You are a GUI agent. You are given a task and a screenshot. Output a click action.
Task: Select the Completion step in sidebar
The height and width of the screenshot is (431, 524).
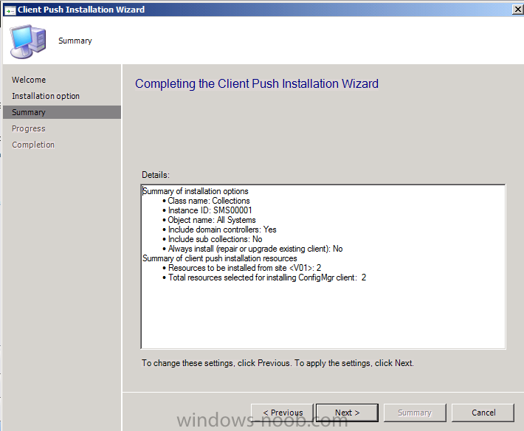click(33, 145)
